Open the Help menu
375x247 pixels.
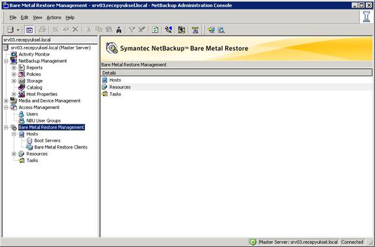70,18
